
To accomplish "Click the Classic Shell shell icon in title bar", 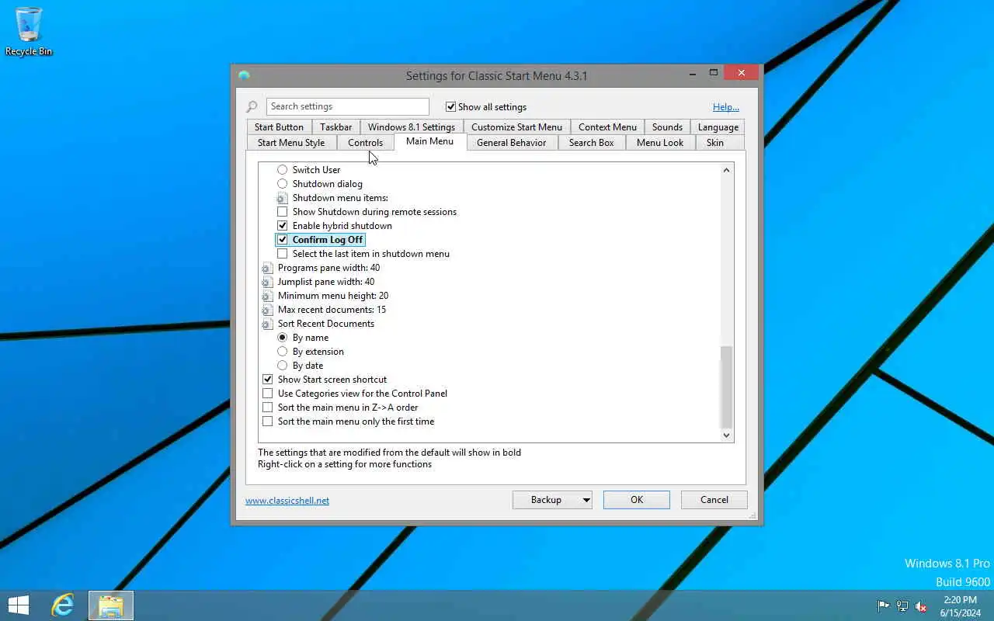I will [244, 75].
